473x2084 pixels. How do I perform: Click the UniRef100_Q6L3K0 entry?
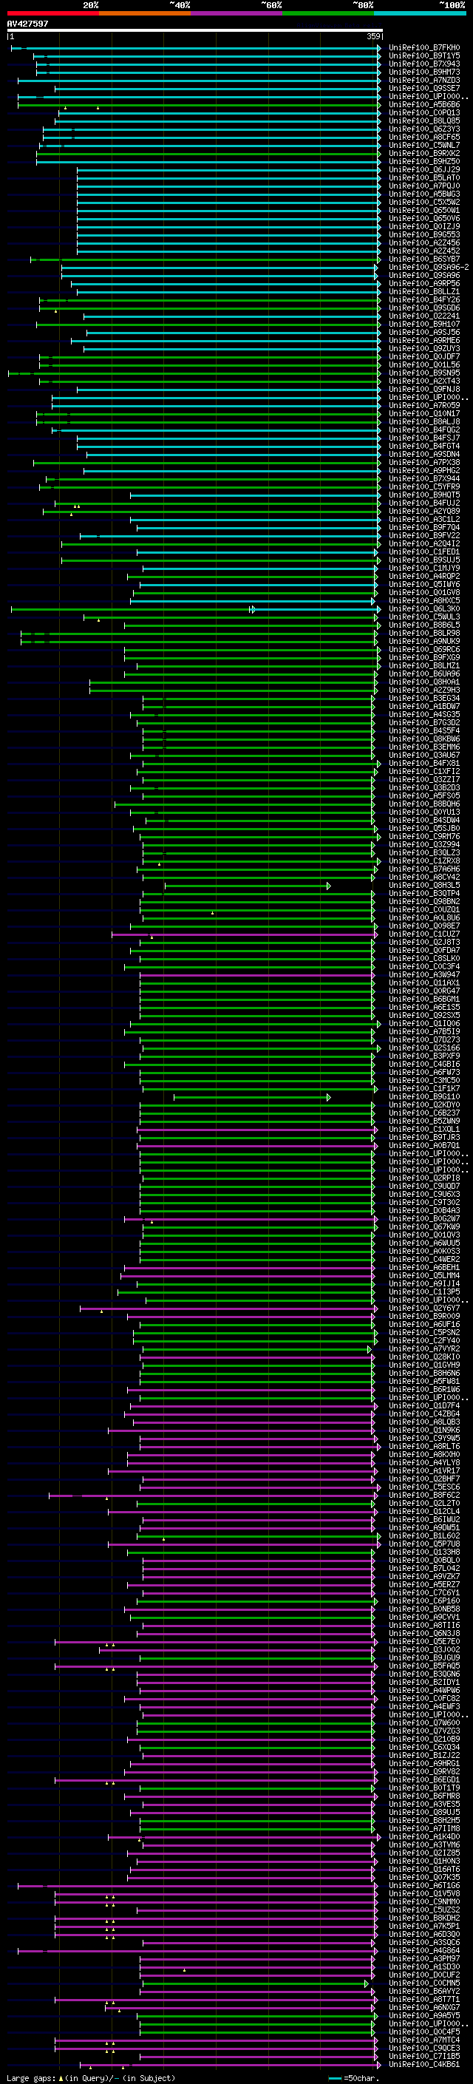pos(424,609)
